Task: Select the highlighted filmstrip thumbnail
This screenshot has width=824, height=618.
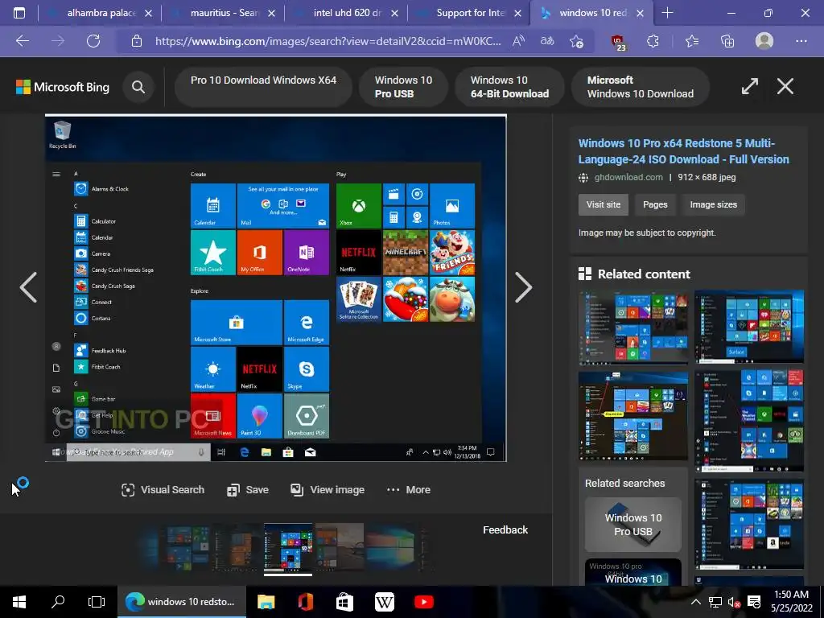Action: [x=288, y=547]
